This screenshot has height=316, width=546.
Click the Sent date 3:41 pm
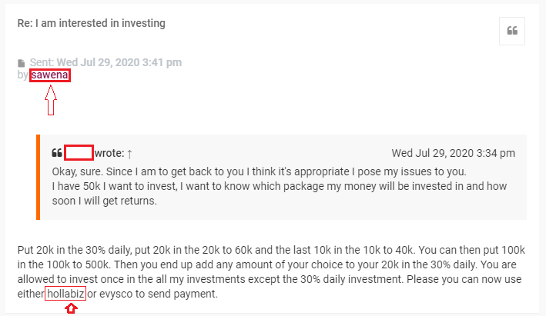coord(119,62)
